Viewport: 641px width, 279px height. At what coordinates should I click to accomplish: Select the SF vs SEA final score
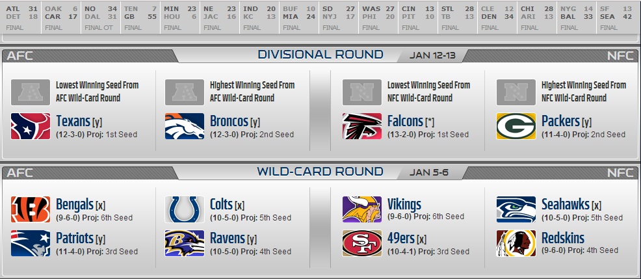[616, 17]
